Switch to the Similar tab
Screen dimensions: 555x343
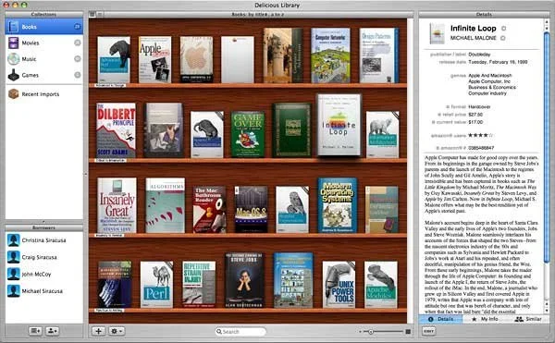tap(528, 319)
